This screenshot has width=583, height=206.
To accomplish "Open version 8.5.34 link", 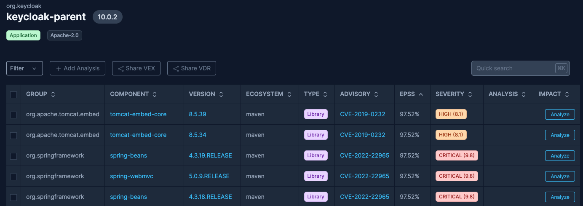I will pos(198,135).
